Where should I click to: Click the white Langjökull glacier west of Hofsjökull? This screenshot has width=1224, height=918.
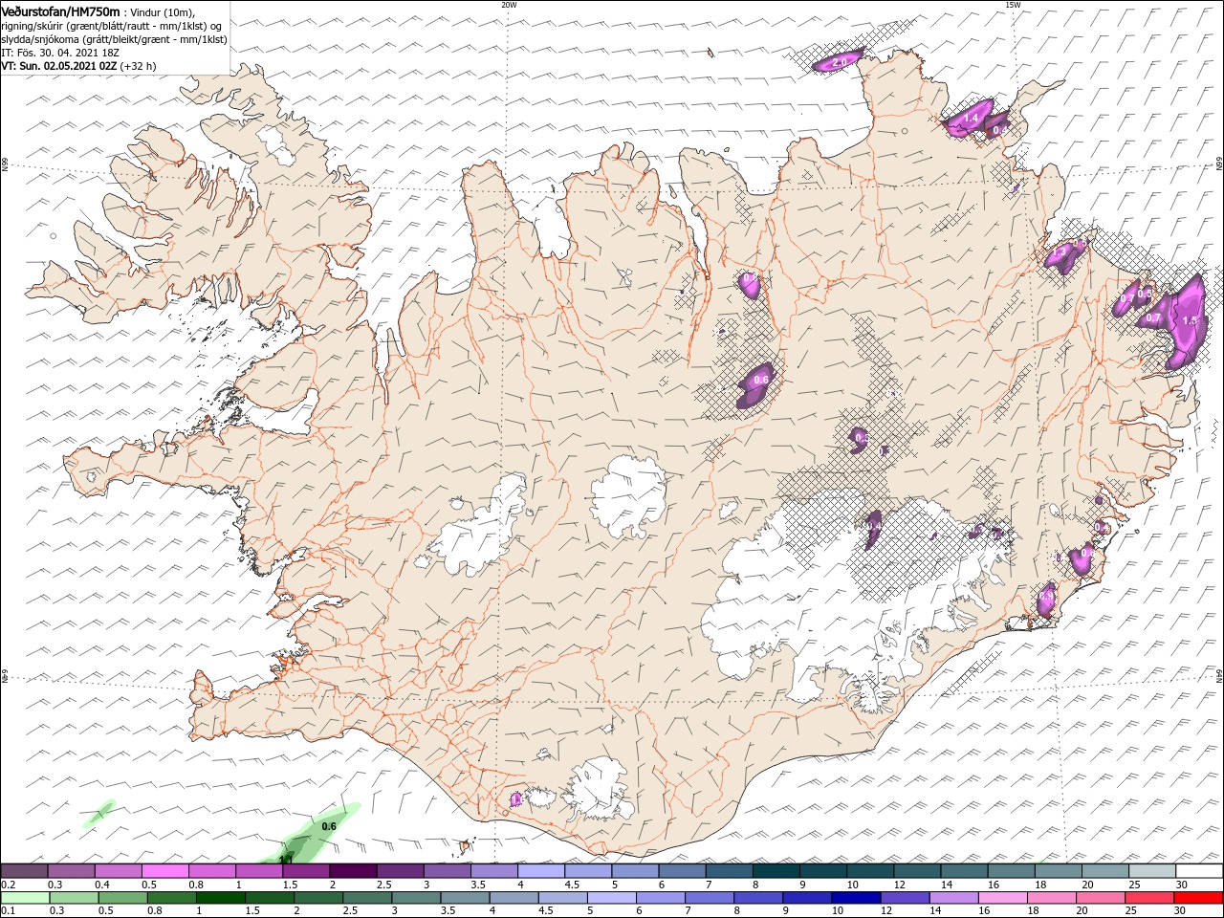[x=483, y=526]
